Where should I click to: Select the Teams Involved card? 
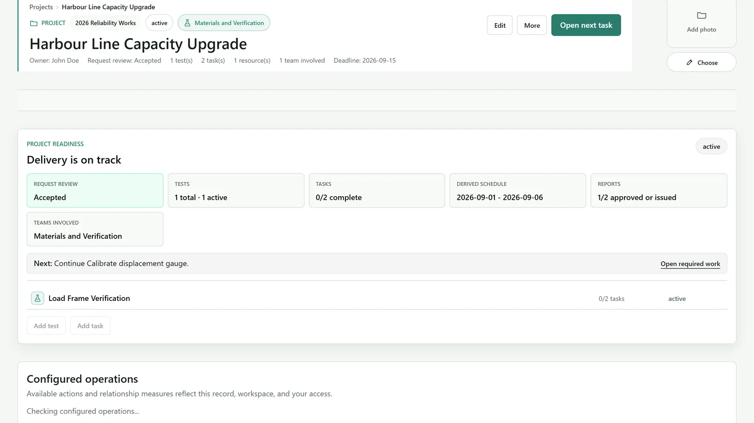(x=95, y=229)
